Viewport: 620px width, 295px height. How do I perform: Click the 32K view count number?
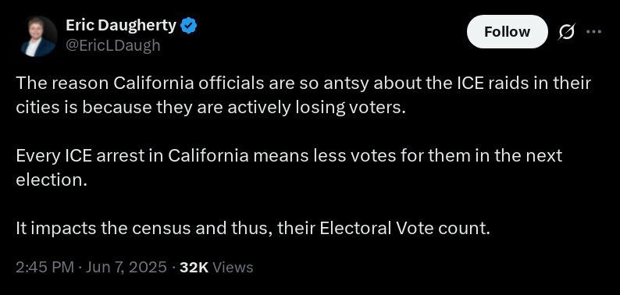tap(194, 268)
